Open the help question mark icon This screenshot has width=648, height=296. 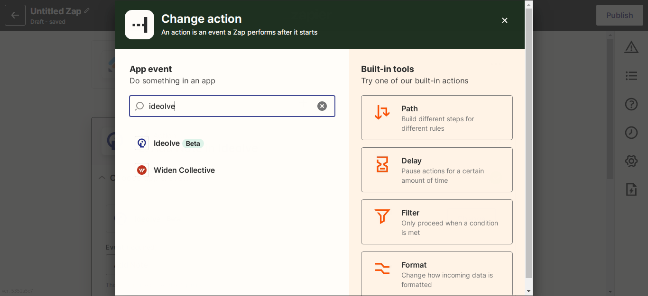[631, 104]
